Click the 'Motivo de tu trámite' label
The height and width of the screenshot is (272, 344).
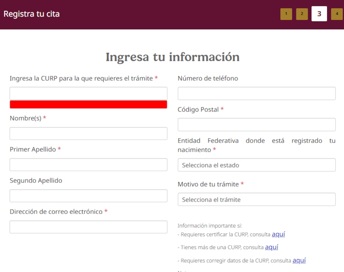pyautogui.click(x=208, y=184)
